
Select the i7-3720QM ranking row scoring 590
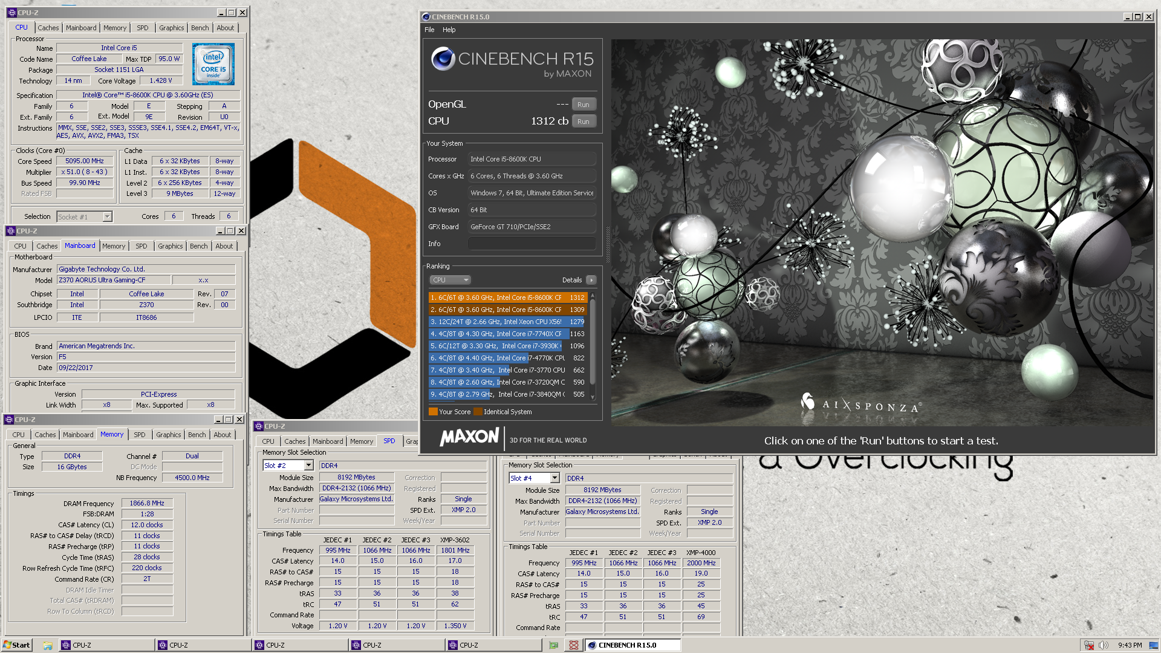click(507, 382)
